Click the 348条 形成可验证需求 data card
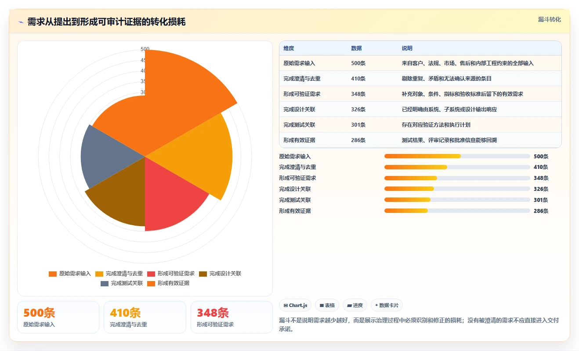This screenshot has width=579, height=351. (x=232, y=317)
